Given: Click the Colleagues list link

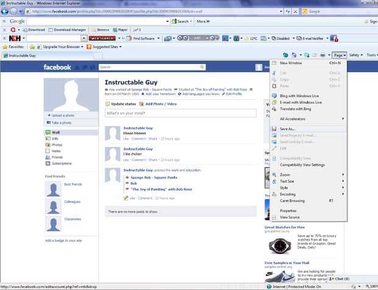Looking at the screenshot, I should click(73, 202).
